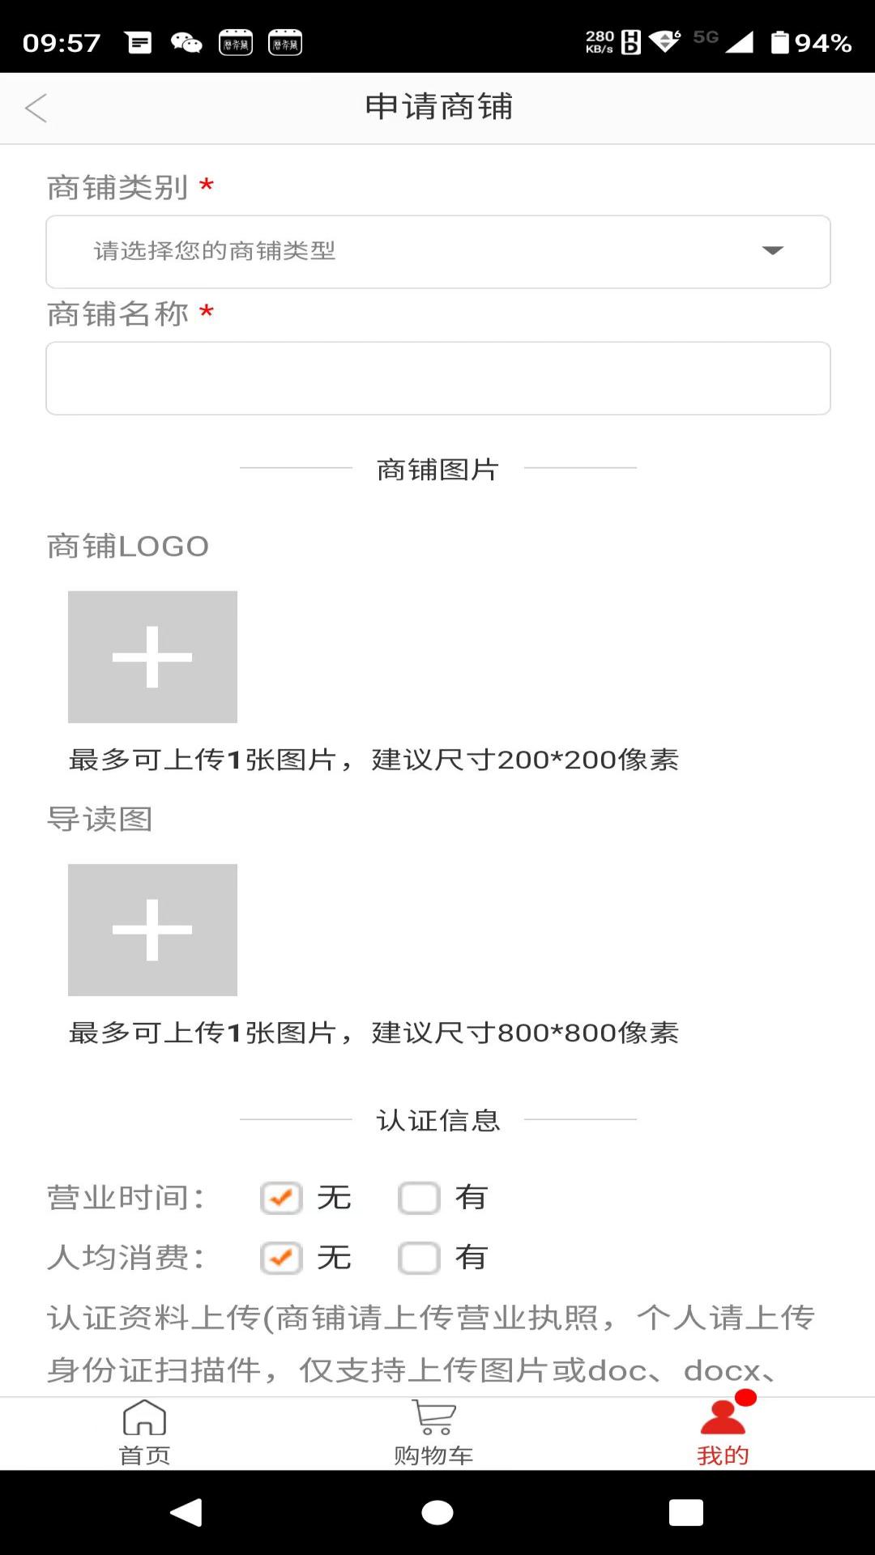Add a 导读图 guide image
The height and width of the screenshot is (1555, 875).
pos(152,930)
